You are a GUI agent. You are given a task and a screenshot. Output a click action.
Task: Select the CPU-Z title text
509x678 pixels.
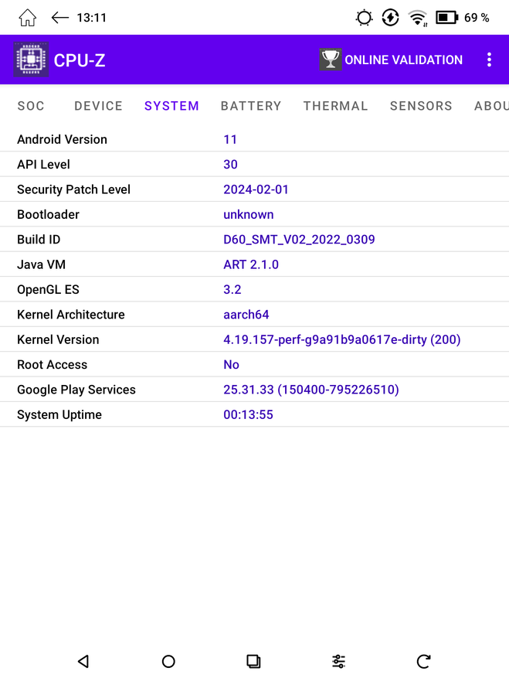pyautogui.click(x=80, y=60)
